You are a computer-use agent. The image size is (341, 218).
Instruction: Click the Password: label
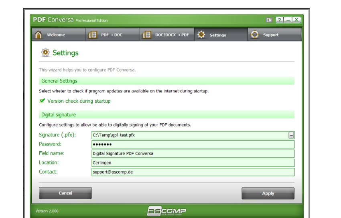tap(50, 144)
